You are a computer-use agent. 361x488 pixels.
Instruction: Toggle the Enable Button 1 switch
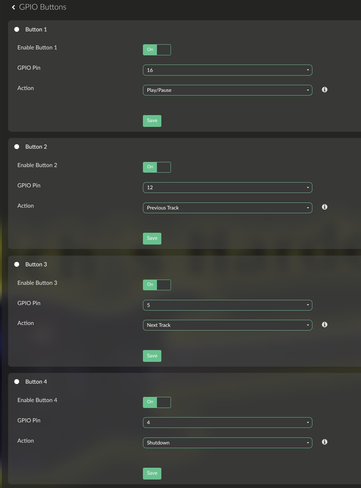click(x=157, y=50)
